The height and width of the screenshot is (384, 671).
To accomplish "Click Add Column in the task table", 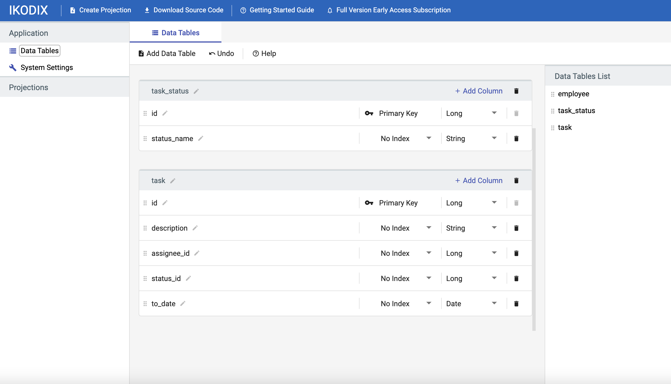I will click(479, 181).
